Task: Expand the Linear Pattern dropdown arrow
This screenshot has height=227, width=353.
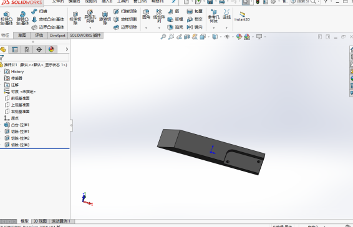Action: 159,28
